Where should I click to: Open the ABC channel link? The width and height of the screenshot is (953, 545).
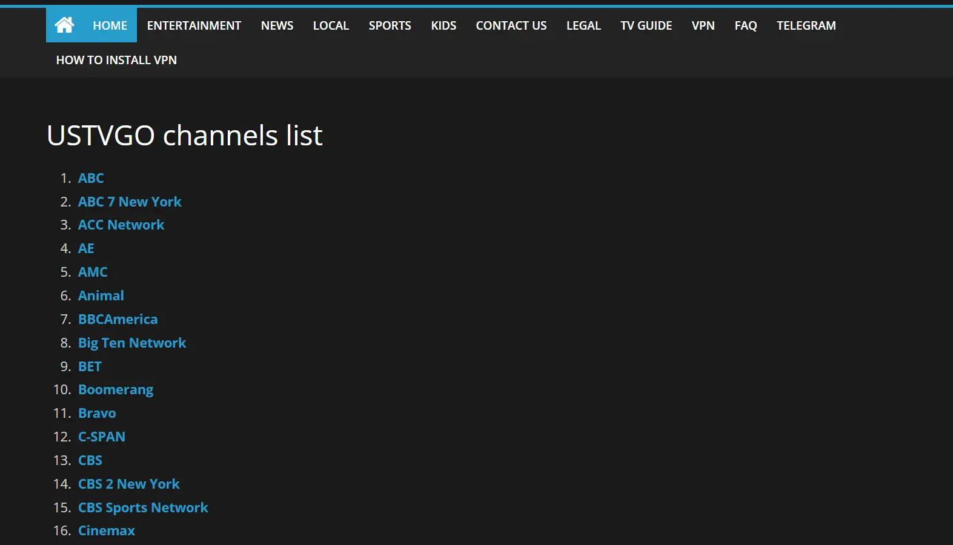(x=91, y=178)
